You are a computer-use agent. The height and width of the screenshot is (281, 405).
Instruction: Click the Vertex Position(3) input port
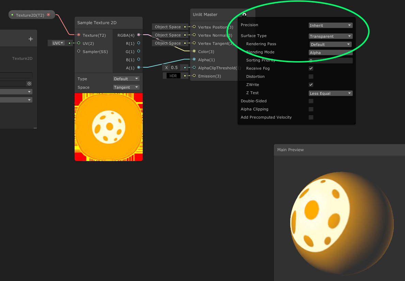[194, 27]
